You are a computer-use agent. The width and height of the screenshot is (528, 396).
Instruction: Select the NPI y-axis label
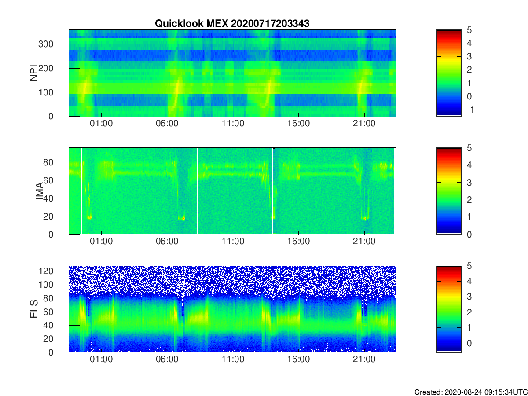click(x=33, y=73)
